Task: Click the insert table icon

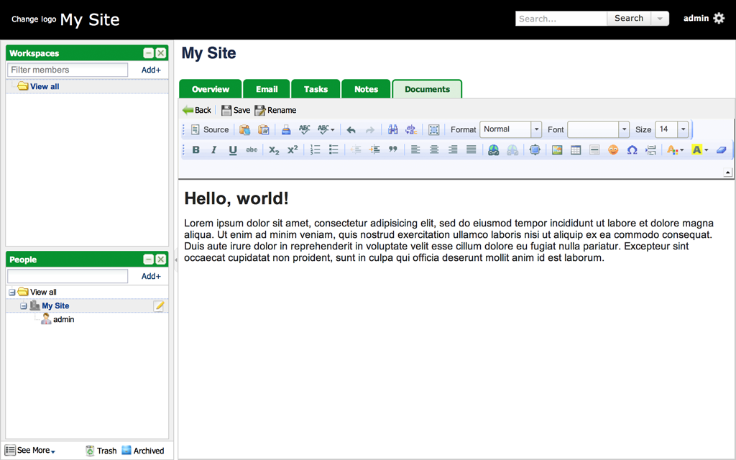Action: click(576, 149)
